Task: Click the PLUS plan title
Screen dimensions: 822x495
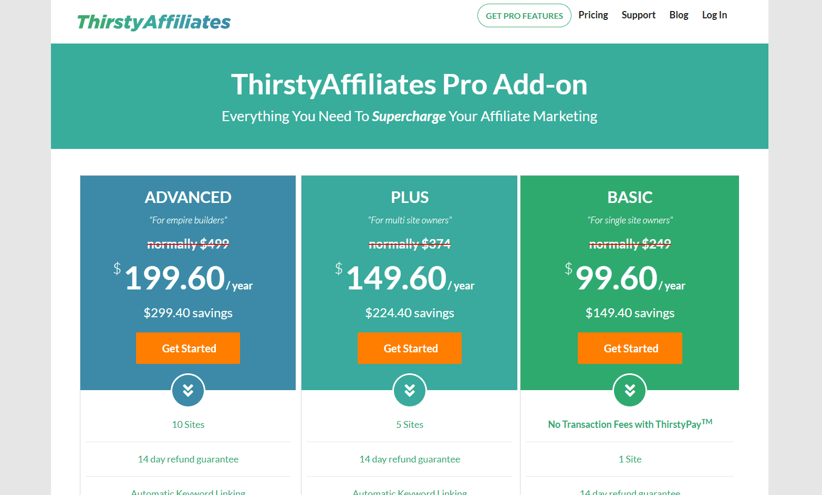Action: coord(410,197)
